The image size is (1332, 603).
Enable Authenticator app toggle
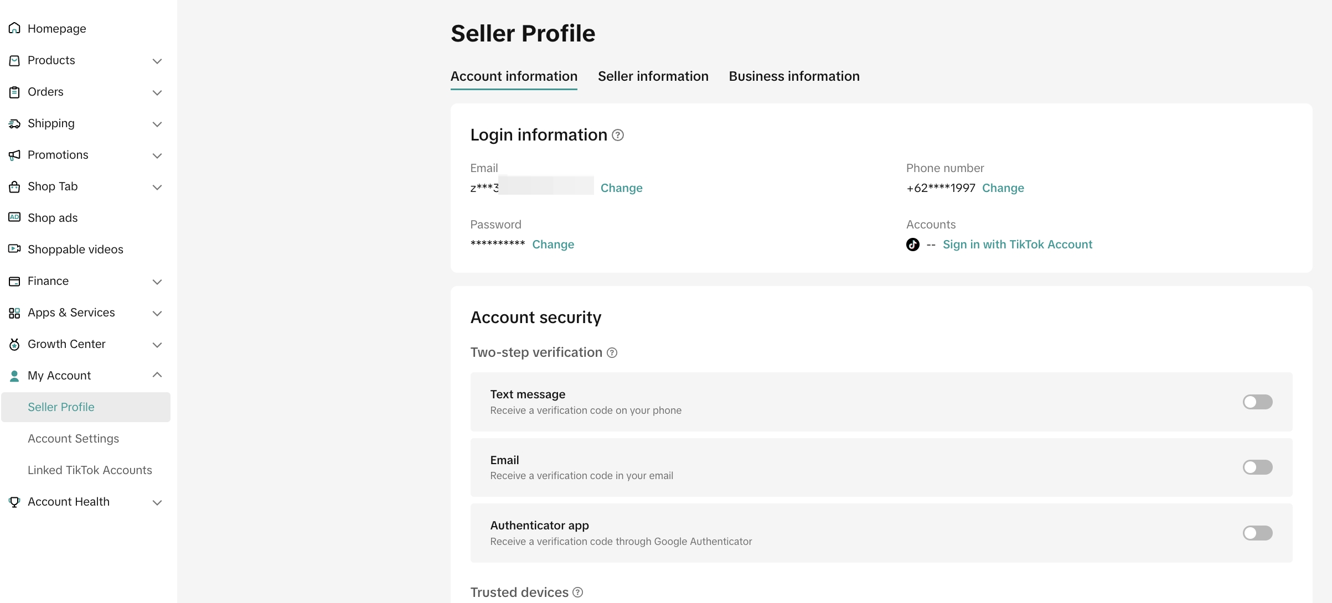pos(1257,533)
